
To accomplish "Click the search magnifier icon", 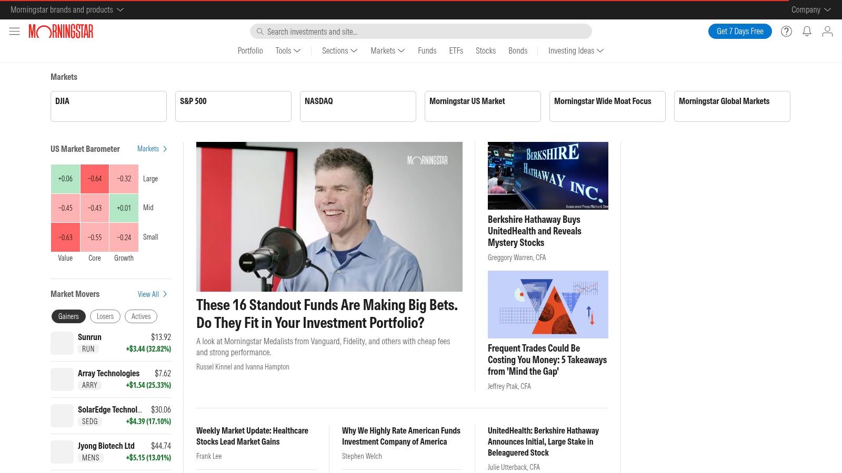I will point(260,32).
